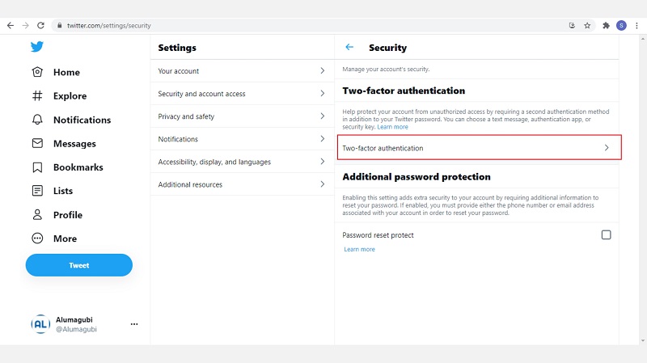Expand the Two-factor authentication row chevron

click(x=607, y=148)
